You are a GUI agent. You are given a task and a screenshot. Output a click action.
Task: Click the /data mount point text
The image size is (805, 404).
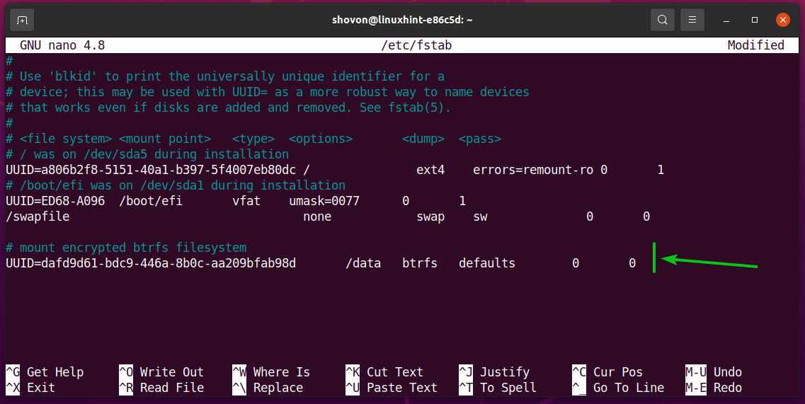[x=363, y=263]
